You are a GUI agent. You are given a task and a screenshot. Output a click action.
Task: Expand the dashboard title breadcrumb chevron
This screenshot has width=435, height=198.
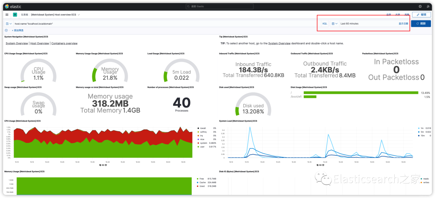79,14
